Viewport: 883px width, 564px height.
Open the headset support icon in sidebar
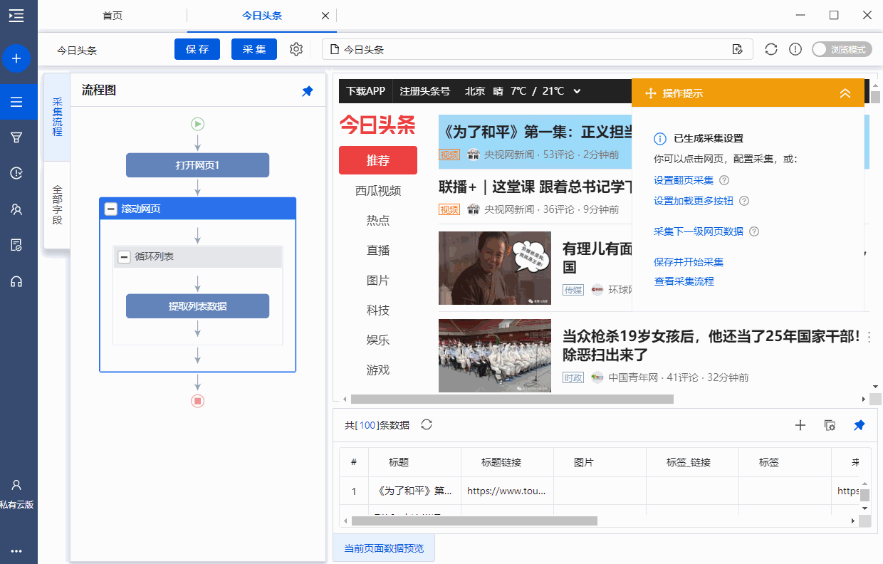16,281
